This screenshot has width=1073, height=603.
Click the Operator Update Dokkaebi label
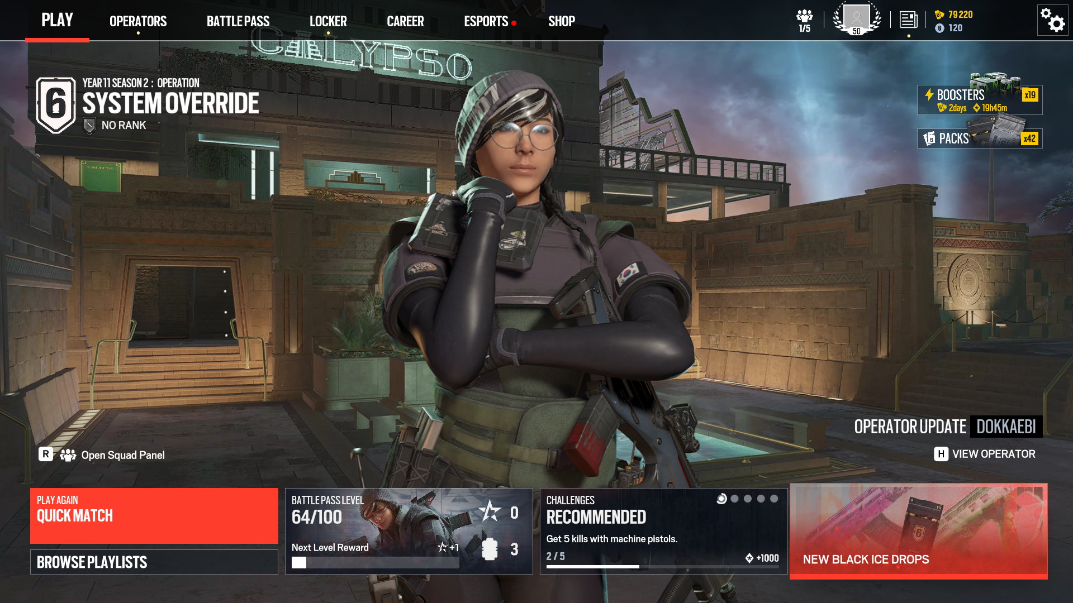(948, 427)
